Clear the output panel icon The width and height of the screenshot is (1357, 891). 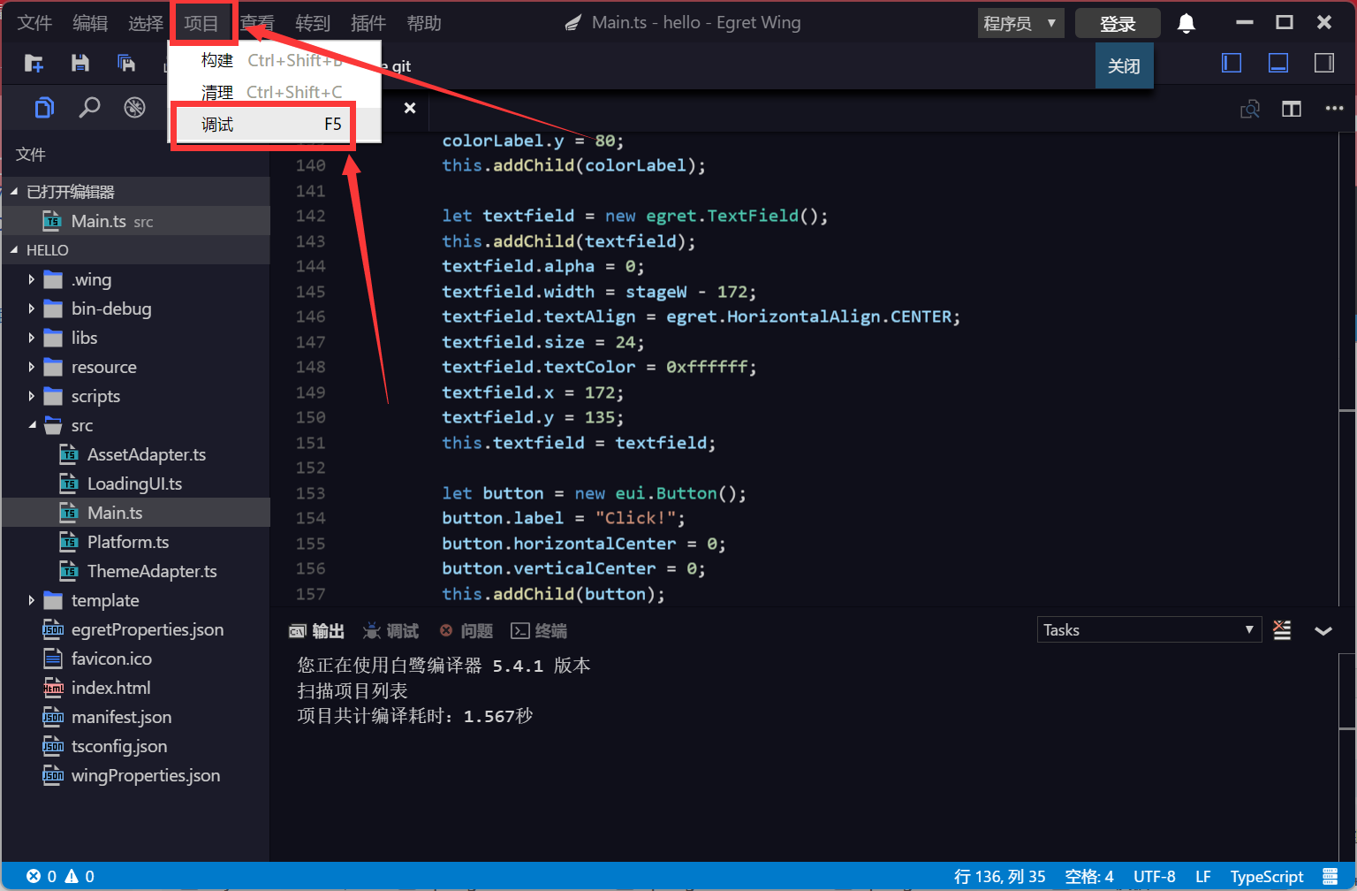[x=1282, y=630]
